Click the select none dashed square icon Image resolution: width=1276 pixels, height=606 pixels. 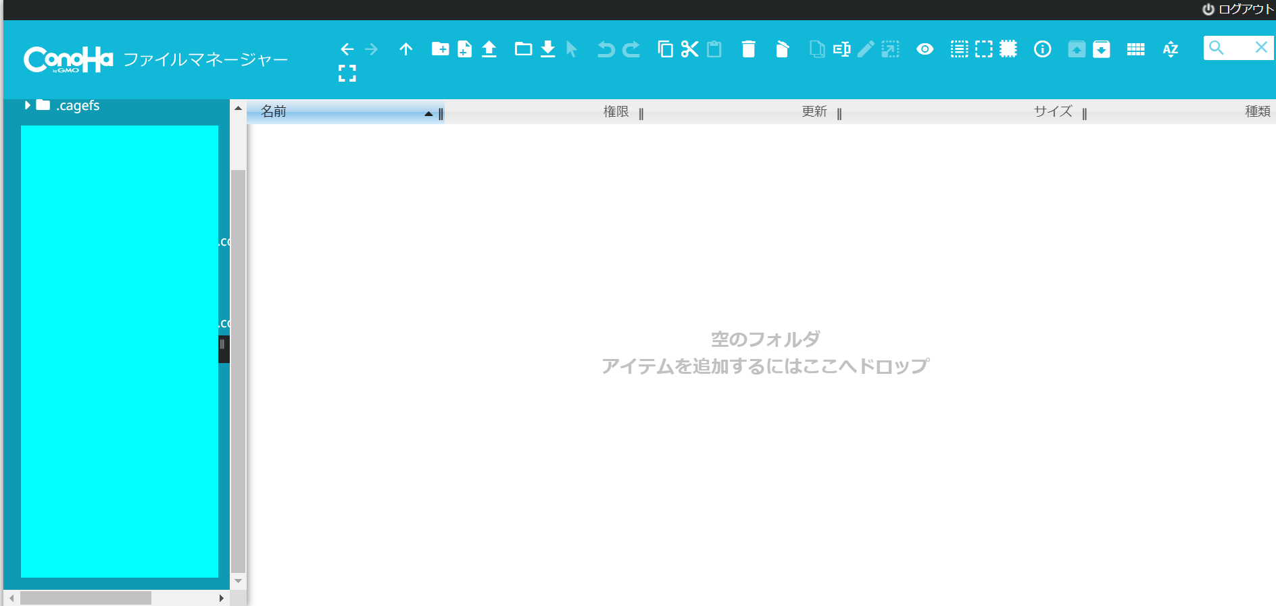click(x=984, y=49)
